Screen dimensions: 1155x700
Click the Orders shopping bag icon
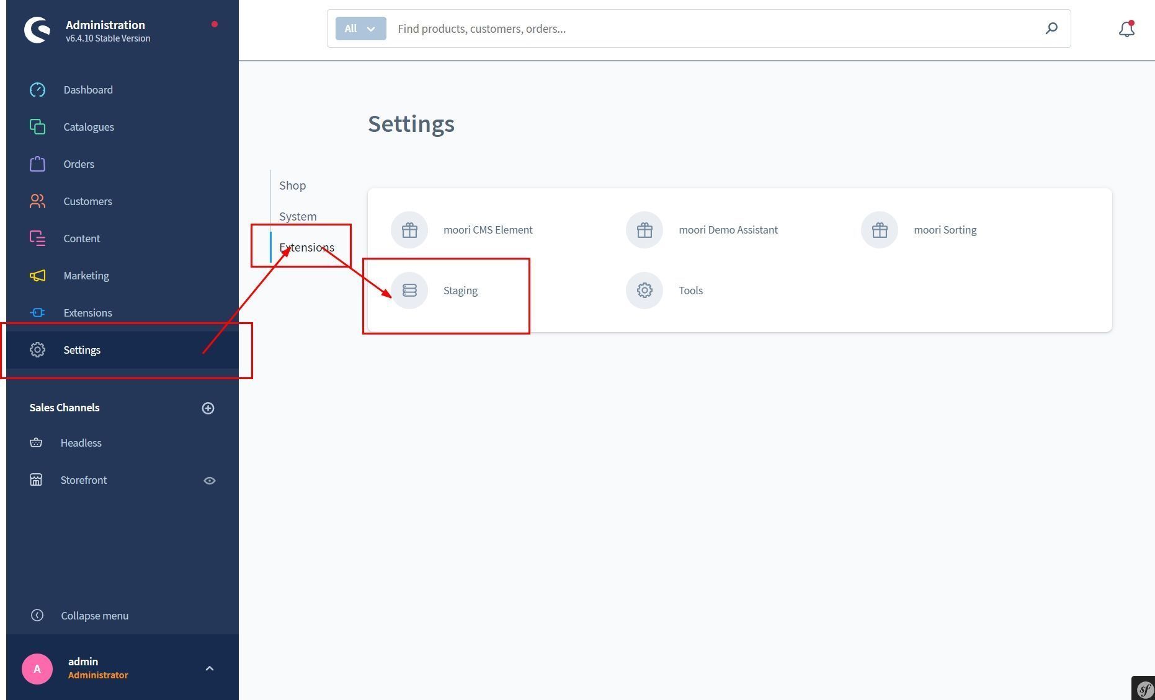coord(37,164)
